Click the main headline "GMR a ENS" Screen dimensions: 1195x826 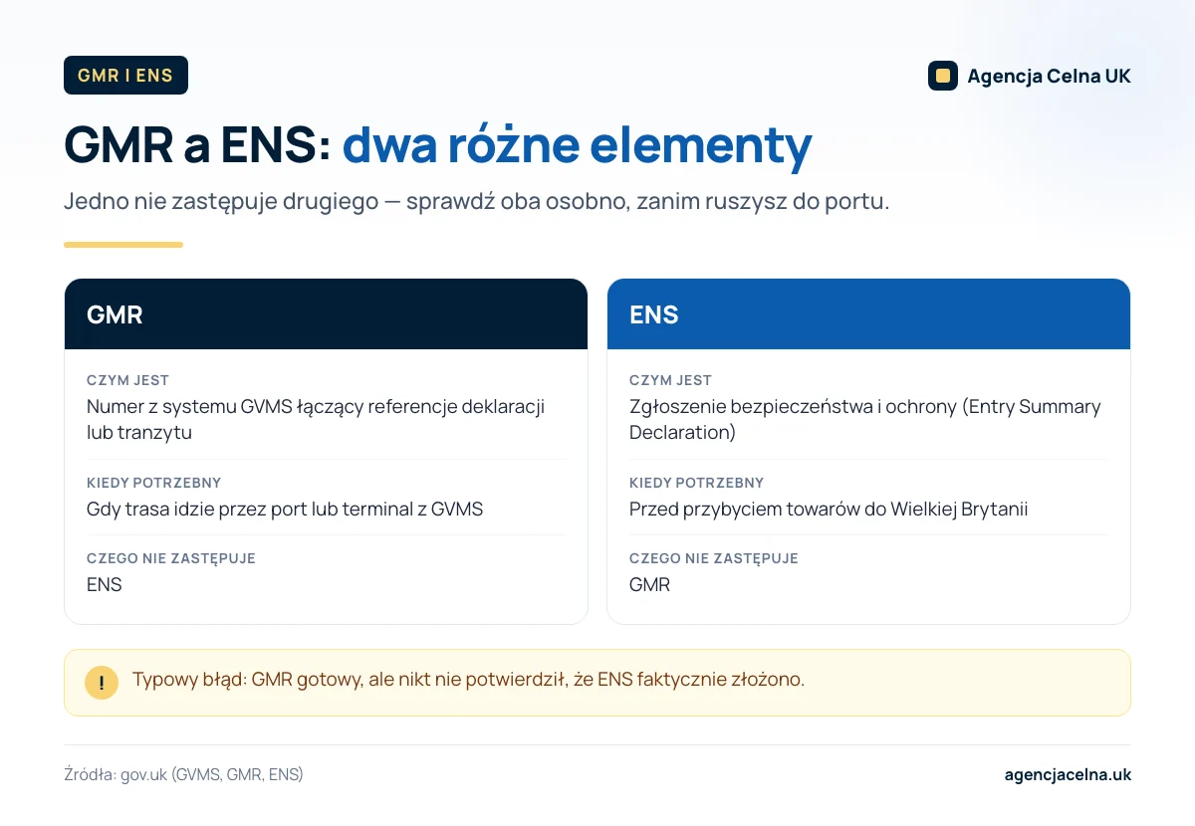tap(197, 145)
